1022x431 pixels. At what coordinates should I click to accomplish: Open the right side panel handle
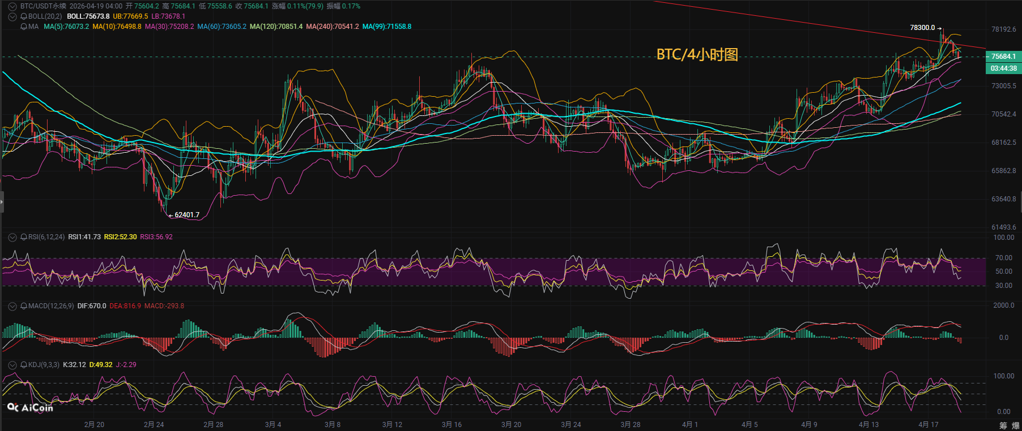coord(1020,202)
